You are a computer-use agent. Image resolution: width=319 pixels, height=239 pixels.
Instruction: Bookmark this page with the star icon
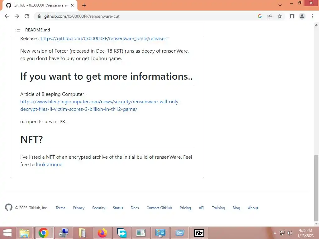pyautogui.click(x=280, y=16)
